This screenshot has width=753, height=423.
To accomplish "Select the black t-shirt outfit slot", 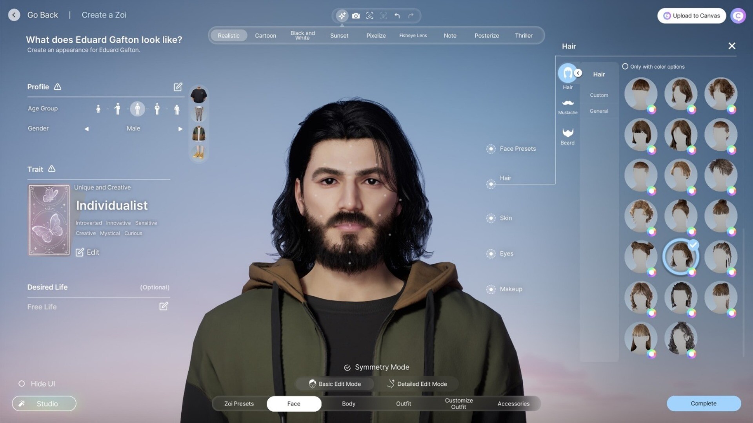I will [x=199, y=94].
